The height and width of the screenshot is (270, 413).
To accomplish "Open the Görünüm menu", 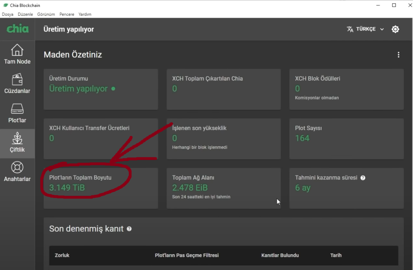I will (x=46, y=14).
